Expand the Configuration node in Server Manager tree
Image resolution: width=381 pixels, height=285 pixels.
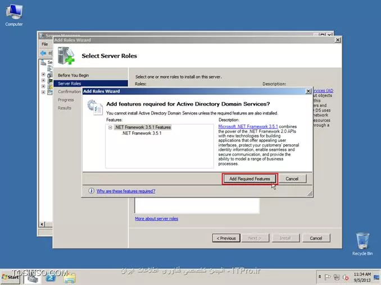[43, 86]
